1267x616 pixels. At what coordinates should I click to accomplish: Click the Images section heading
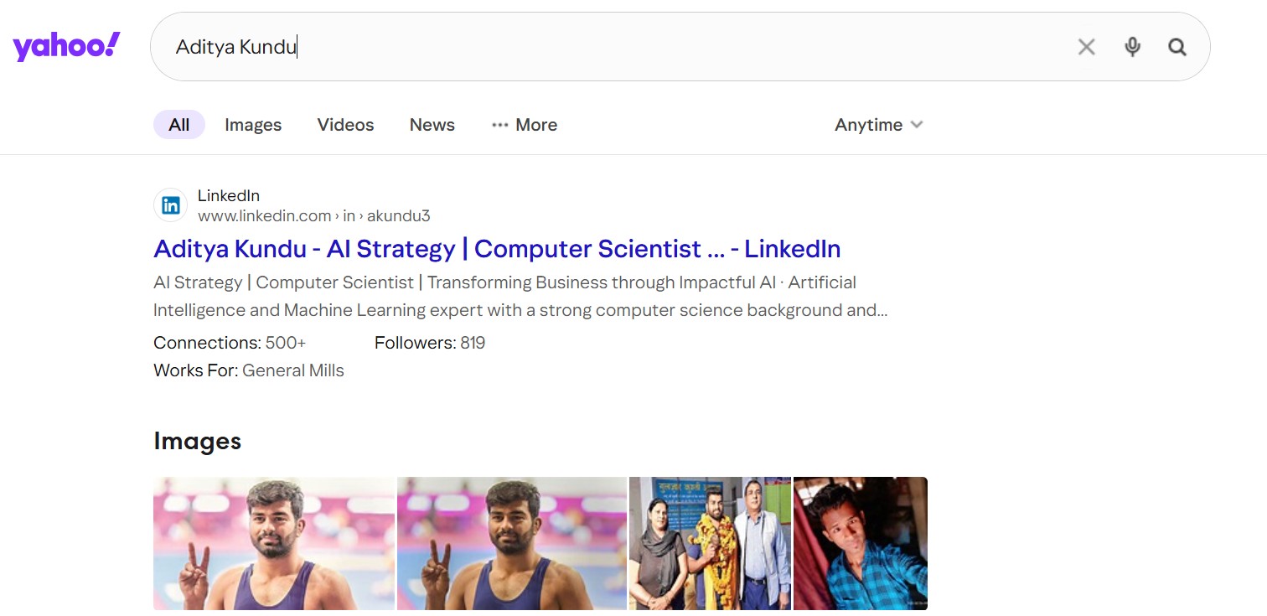pos(198,441)
